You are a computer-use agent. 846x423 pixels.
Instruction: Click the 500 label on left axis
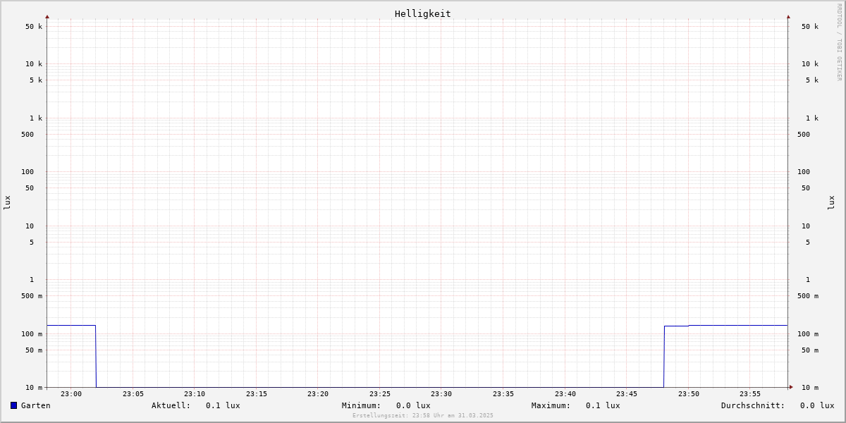coord(27,135)
